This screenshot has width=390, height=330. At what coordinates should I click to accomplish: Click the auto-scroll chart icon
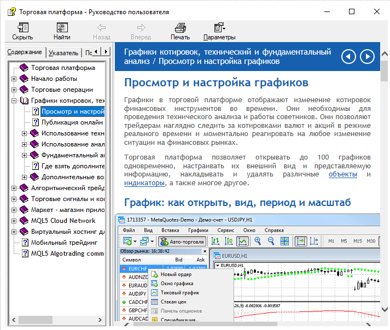tap(301, 241)
